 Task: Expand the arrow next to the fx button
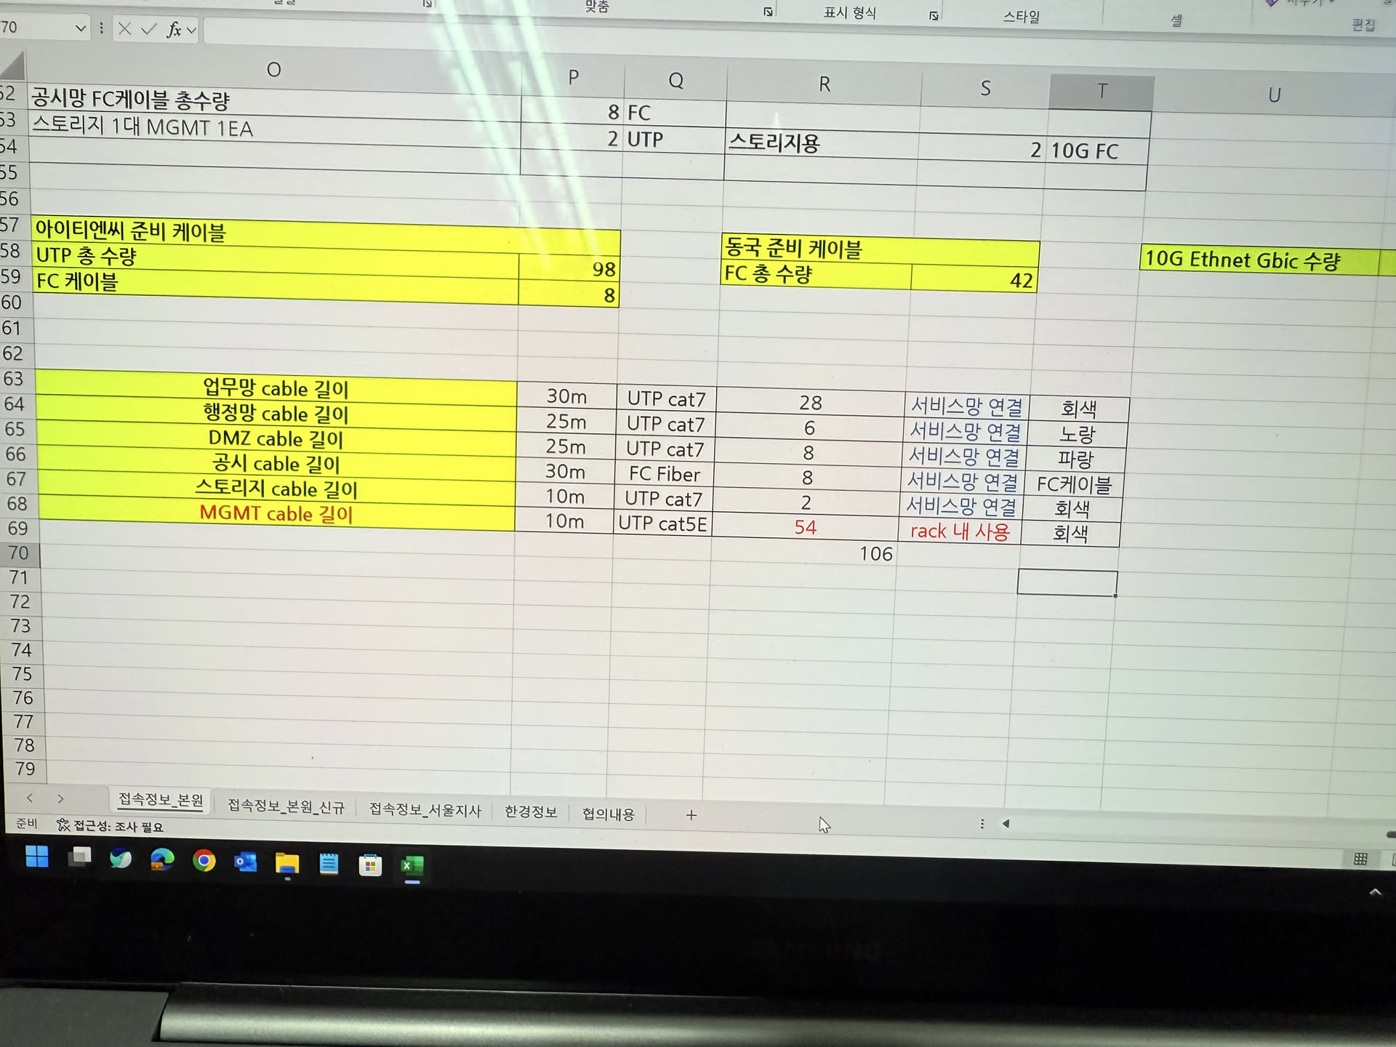point(191,30)
